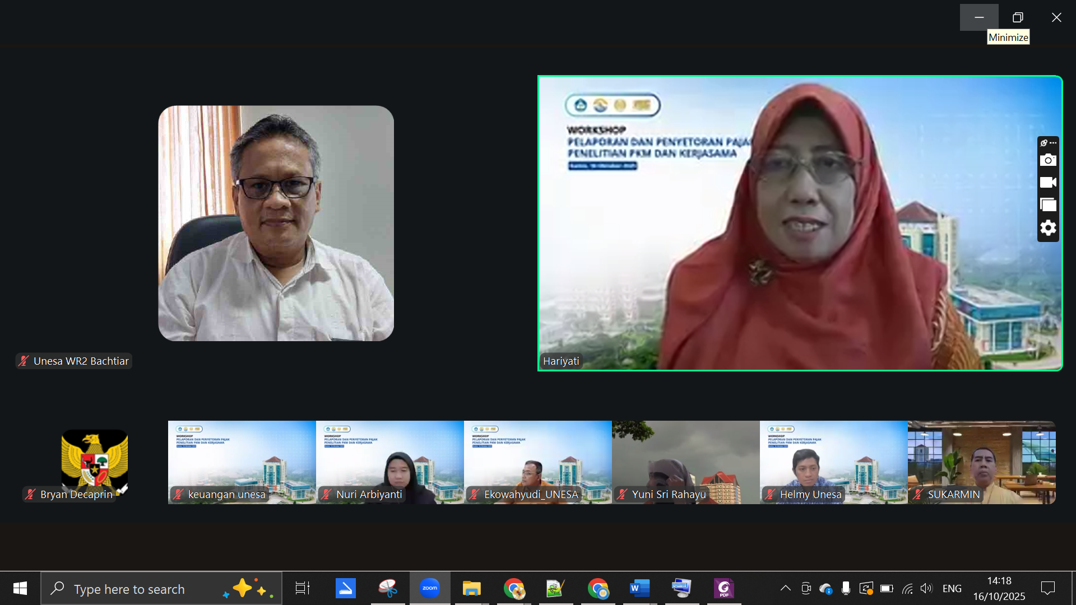Click the speaker volume icon in tray

point(926,588)
